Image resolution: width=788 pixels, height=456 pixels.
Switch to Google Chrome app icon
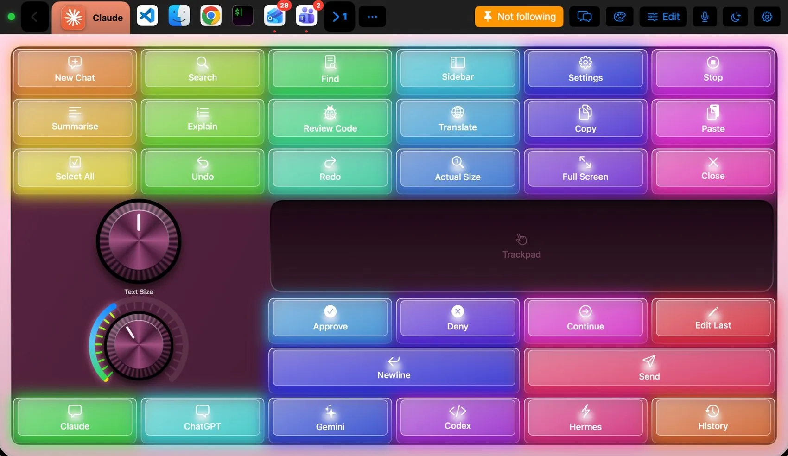point(211,16)
